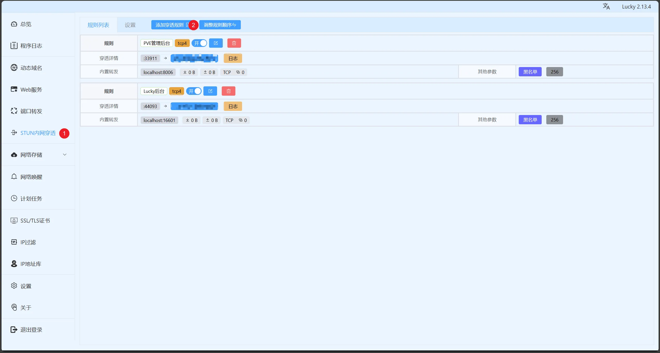Screen dimensions: 660x353
Task: Switch to the 设置 tab
Action: (x=130, y=25)
